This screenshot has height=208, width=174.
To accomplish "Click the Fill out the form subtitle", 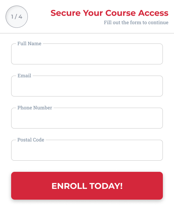I will [136, 23].
